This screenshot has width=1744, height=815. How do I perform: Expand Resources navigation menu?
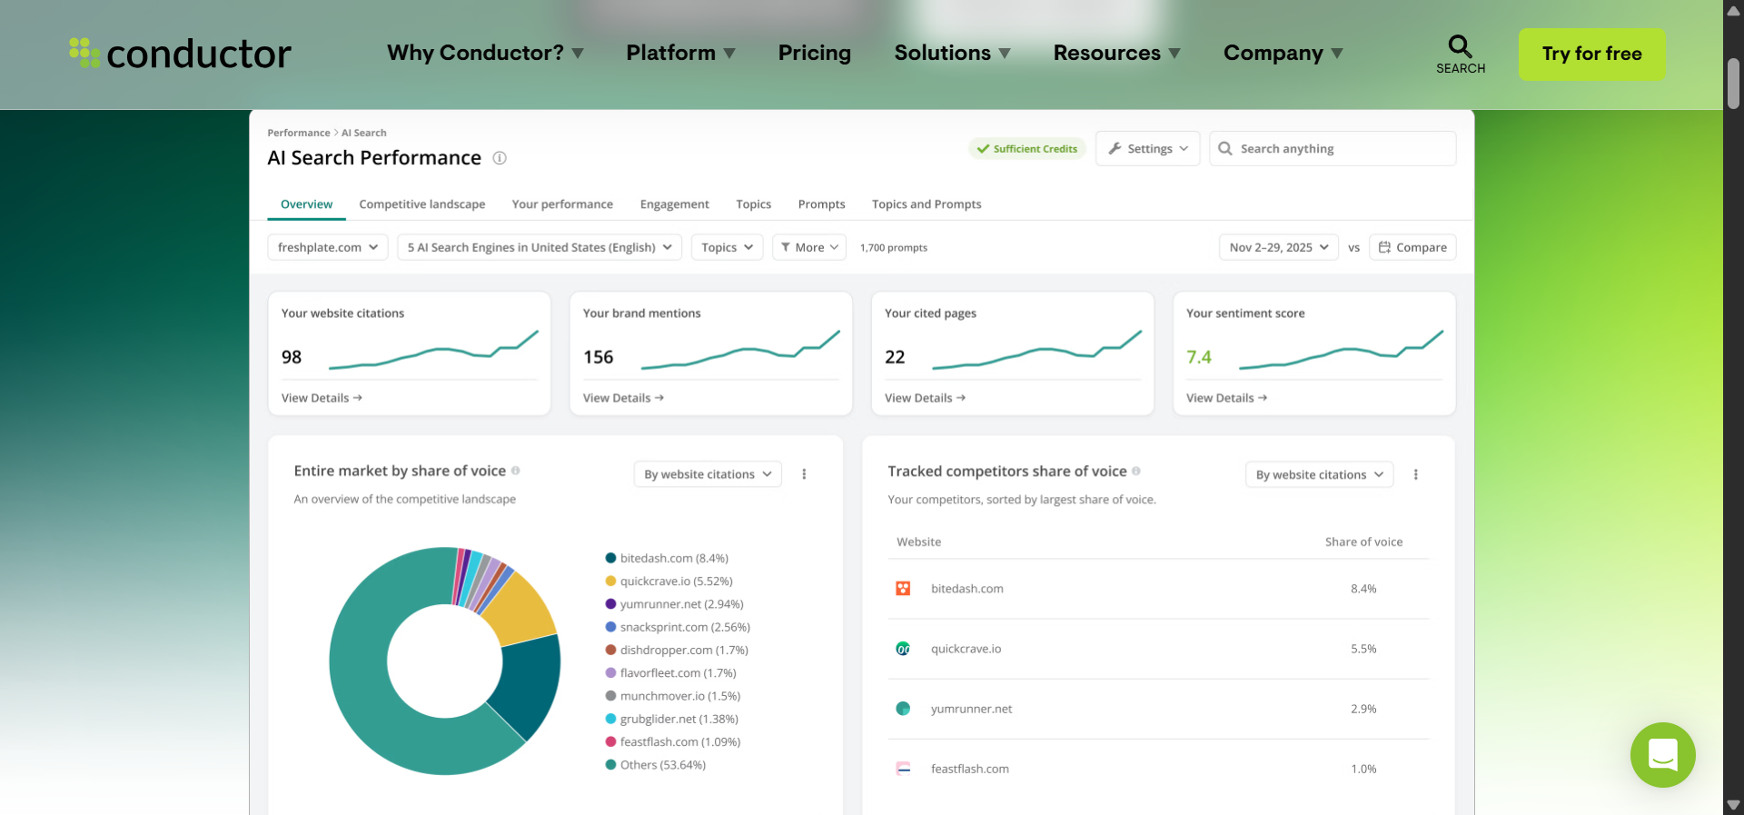click(x=1116, y=53)
